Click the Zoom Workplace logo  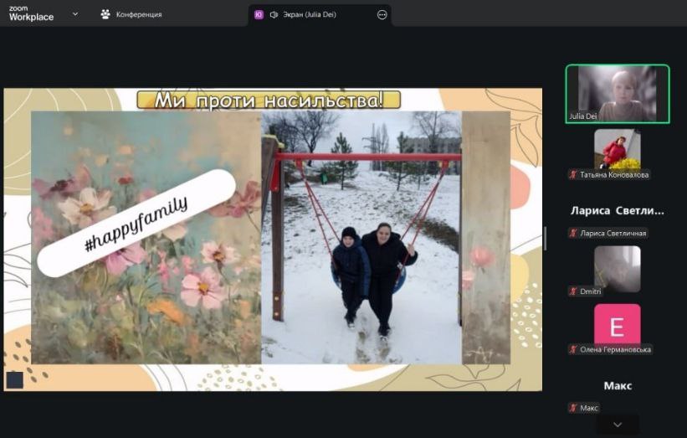pyautogui.click(x=30, y=13)
